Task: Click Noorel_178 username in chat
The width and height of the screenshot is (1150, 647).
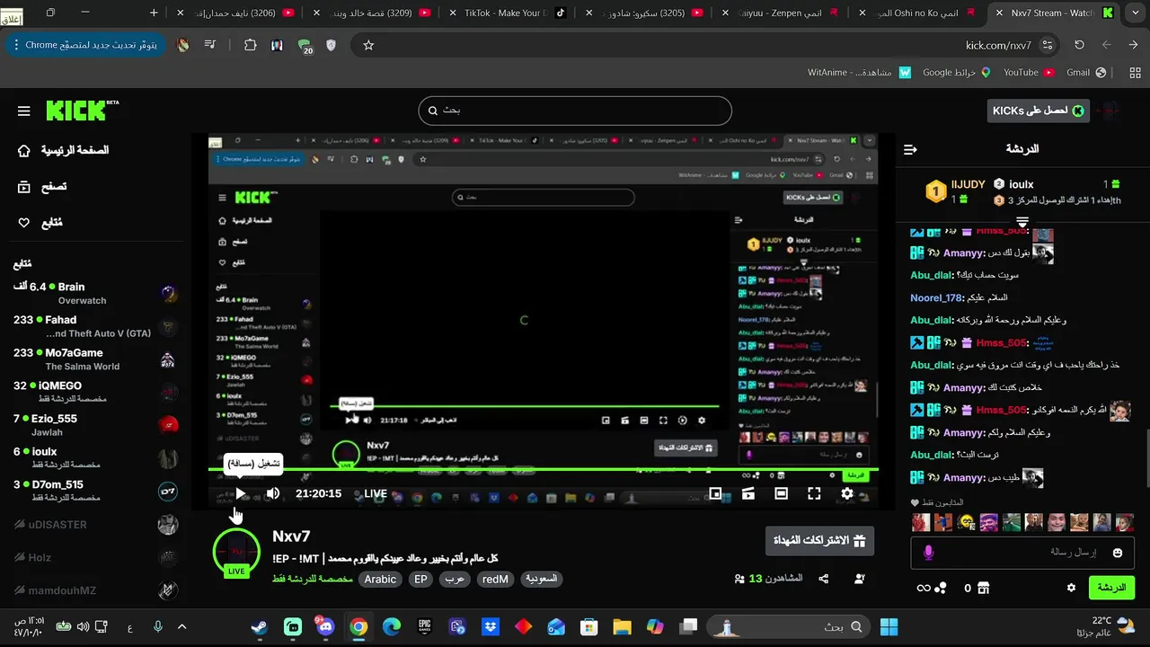Action: tap(936, 297)
